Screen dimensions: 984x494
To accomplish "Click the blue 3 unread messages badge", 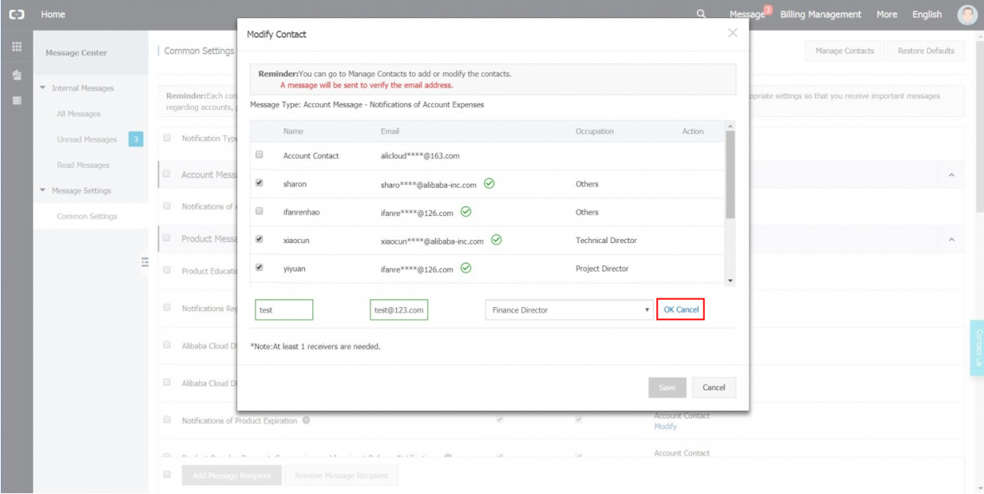I will pos(135,139).
